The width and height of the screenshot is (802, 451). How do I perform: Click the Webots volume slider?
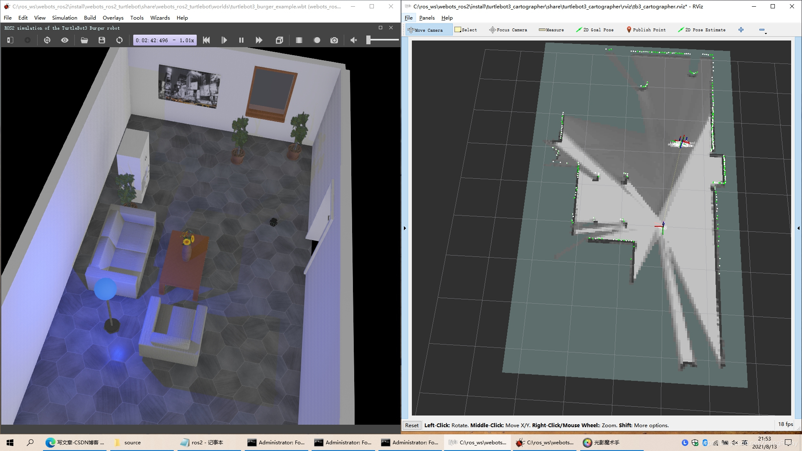(382, 40)
